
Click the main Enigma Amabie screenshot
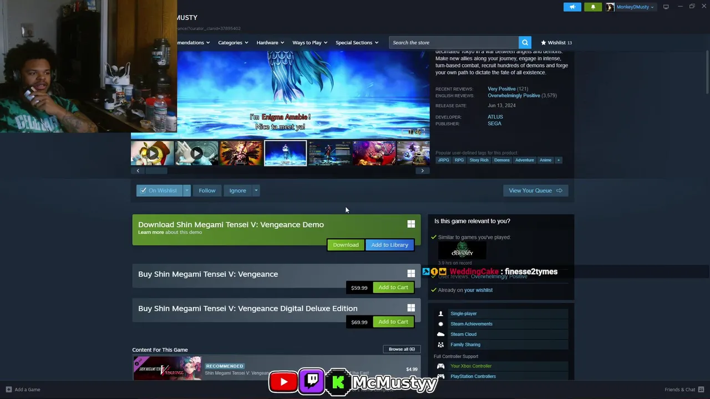tap(281, 94)
